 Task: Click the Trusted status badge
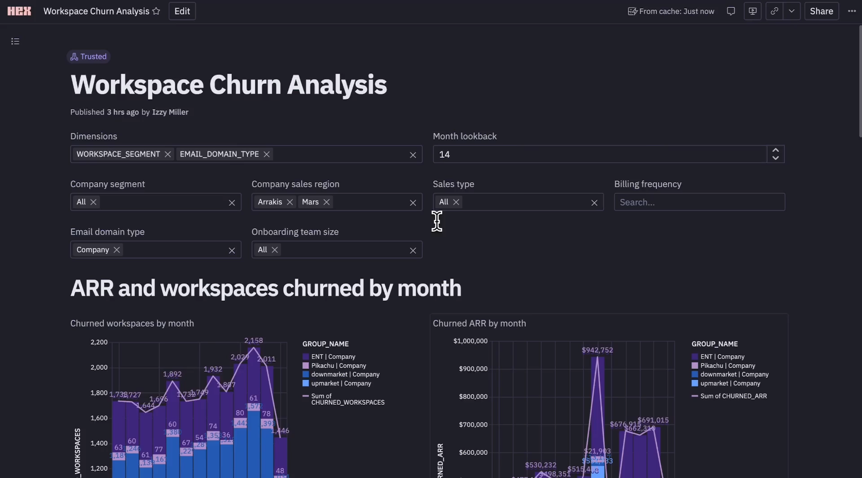[88, 56]
